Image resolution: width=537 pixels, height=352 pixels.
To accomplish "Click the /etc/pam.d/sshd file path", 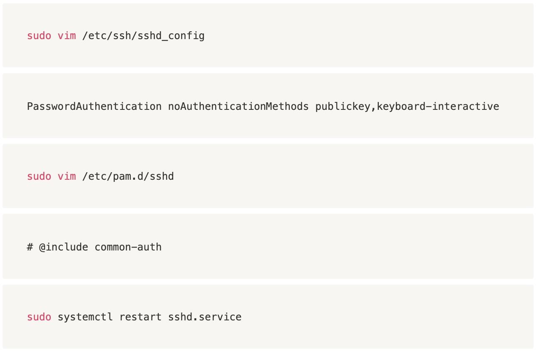I will click(x=128, y=176).
